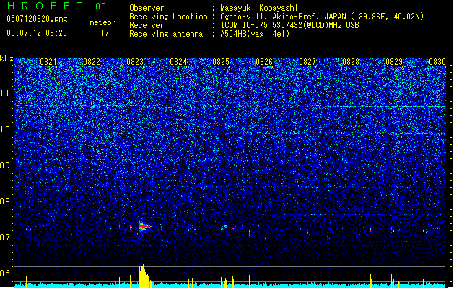Select observer name Masayuki Kobayashi

(259, 8)
